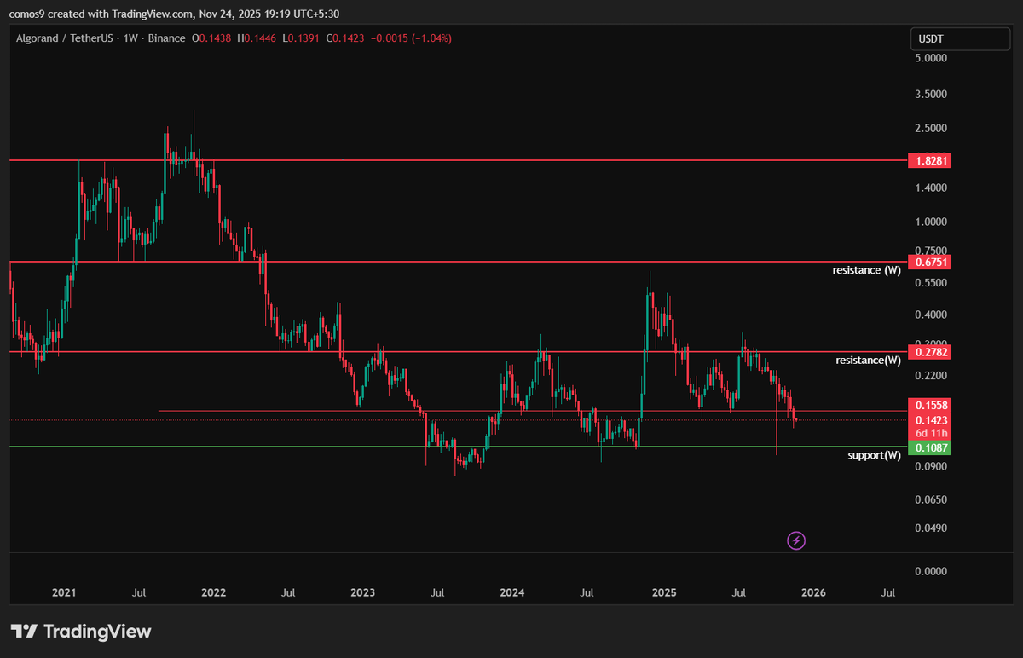
Task: Click the opening price O0.1438 in header
Action: click(210, 38)
